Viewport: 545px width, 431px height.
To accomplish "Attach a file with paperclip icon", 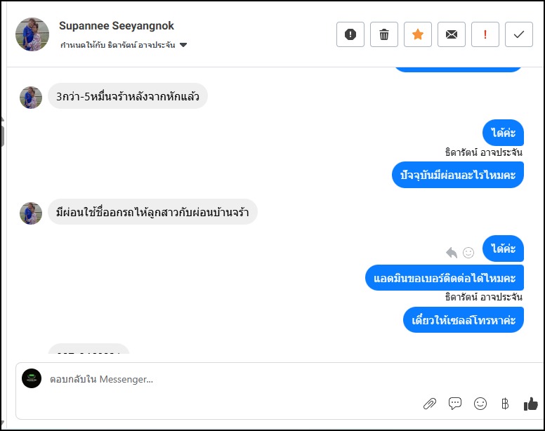I will (430, 404).
